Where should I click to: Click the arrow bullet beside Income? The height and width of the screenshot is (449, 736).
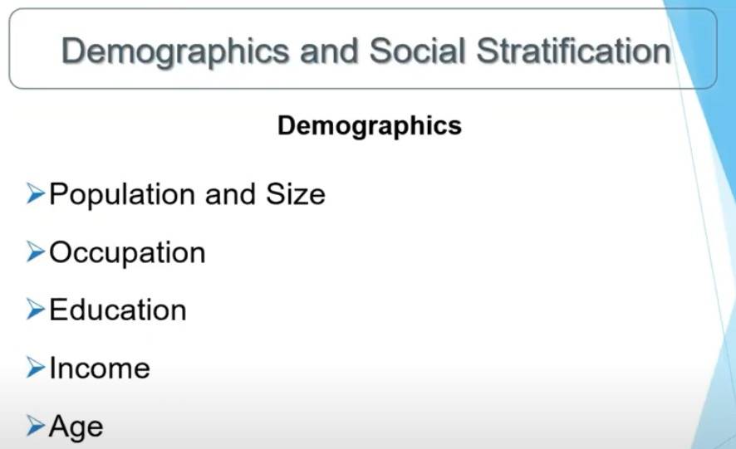click(x=36, y=368)
